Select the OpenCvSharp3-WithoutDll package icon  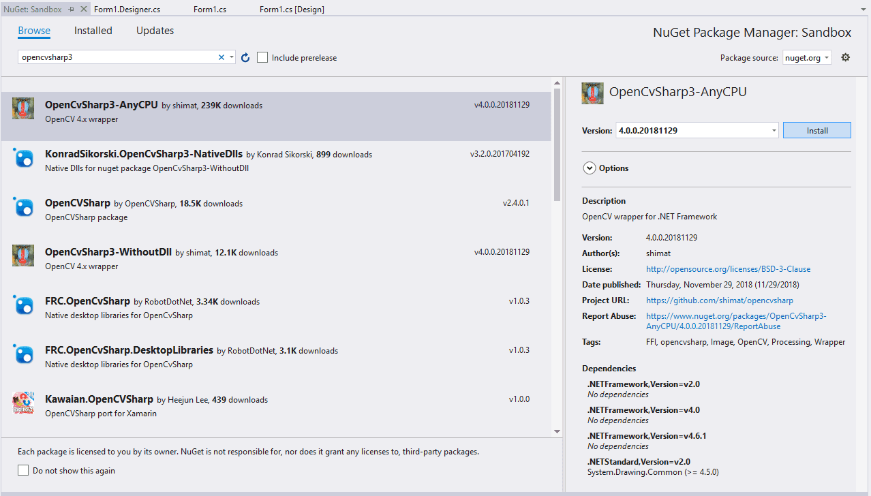click(22, 255)
